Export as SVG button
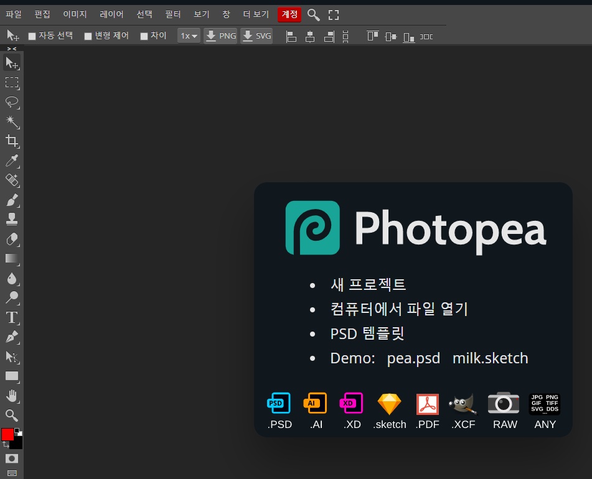 tap(256, 36)
